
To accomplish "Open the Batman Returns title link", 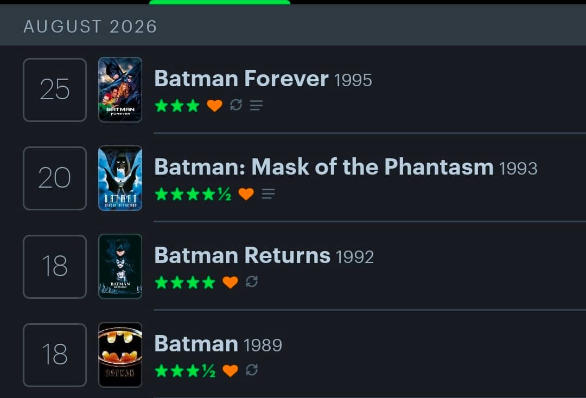I will point(243,255).
